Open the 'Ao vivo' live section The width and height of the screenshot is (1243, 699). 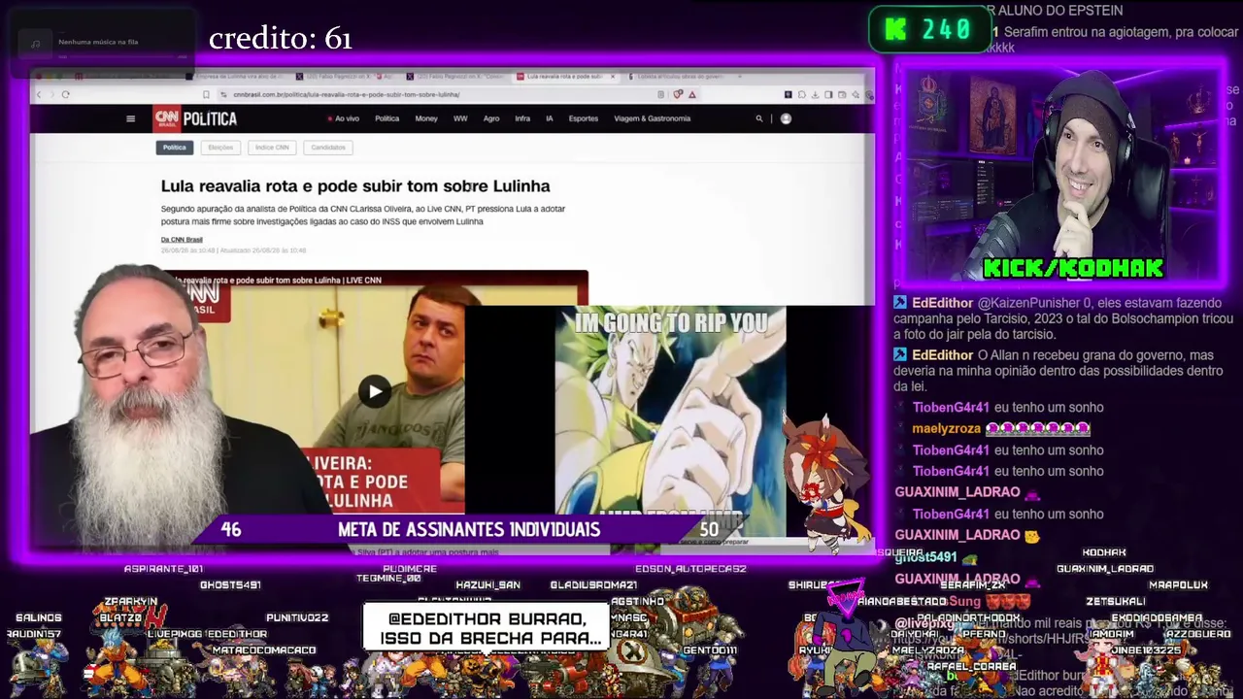coord(344,118)
